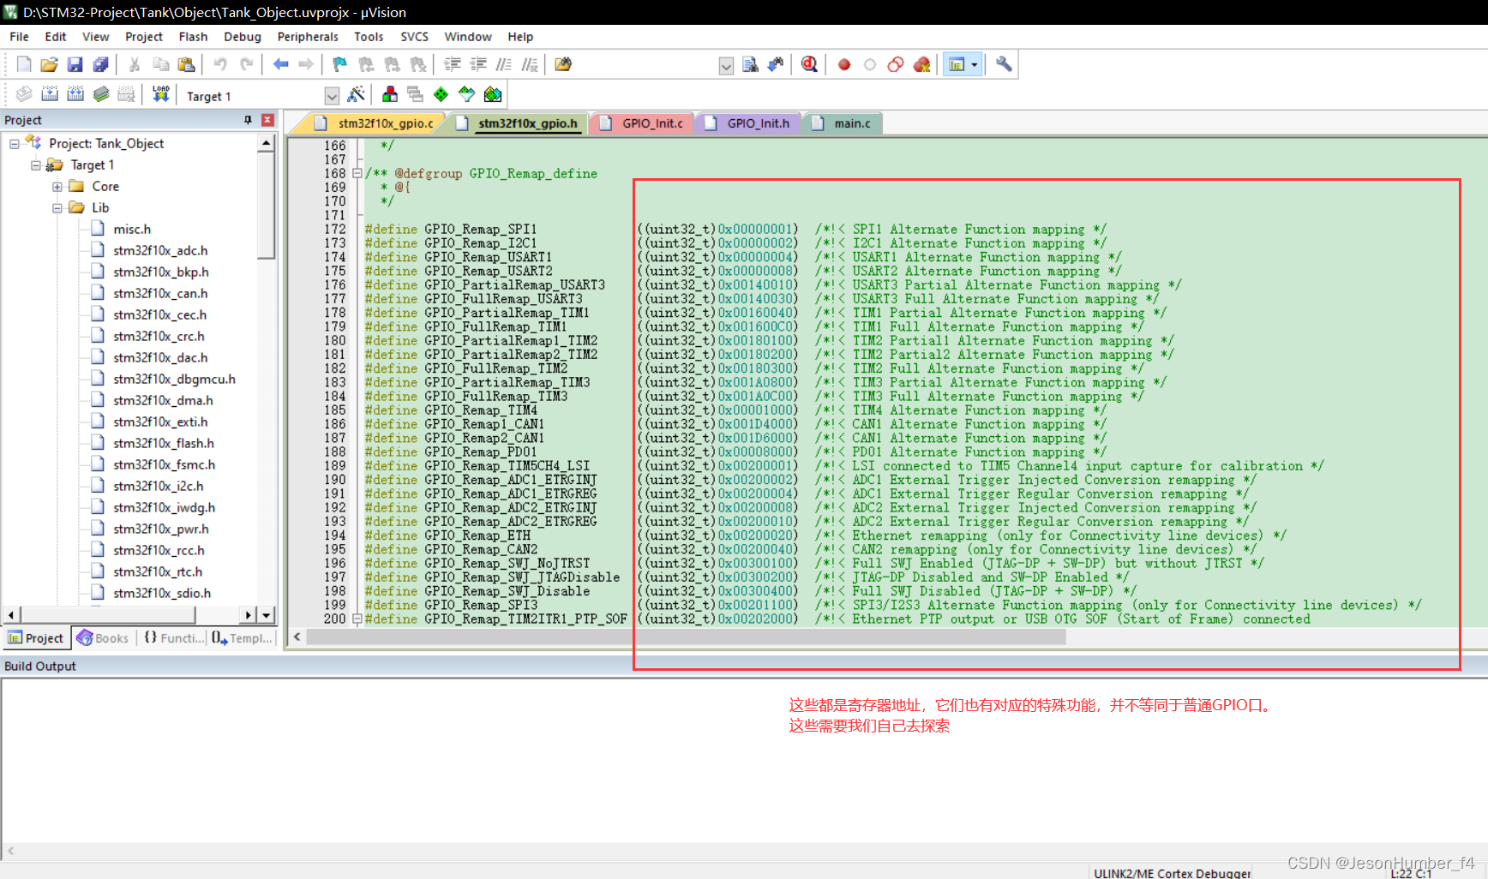This screenshot has width=1488, height=879.
Task: Open the Manage Run-Time Environment green diamond
Action: [x=441, y=94]
